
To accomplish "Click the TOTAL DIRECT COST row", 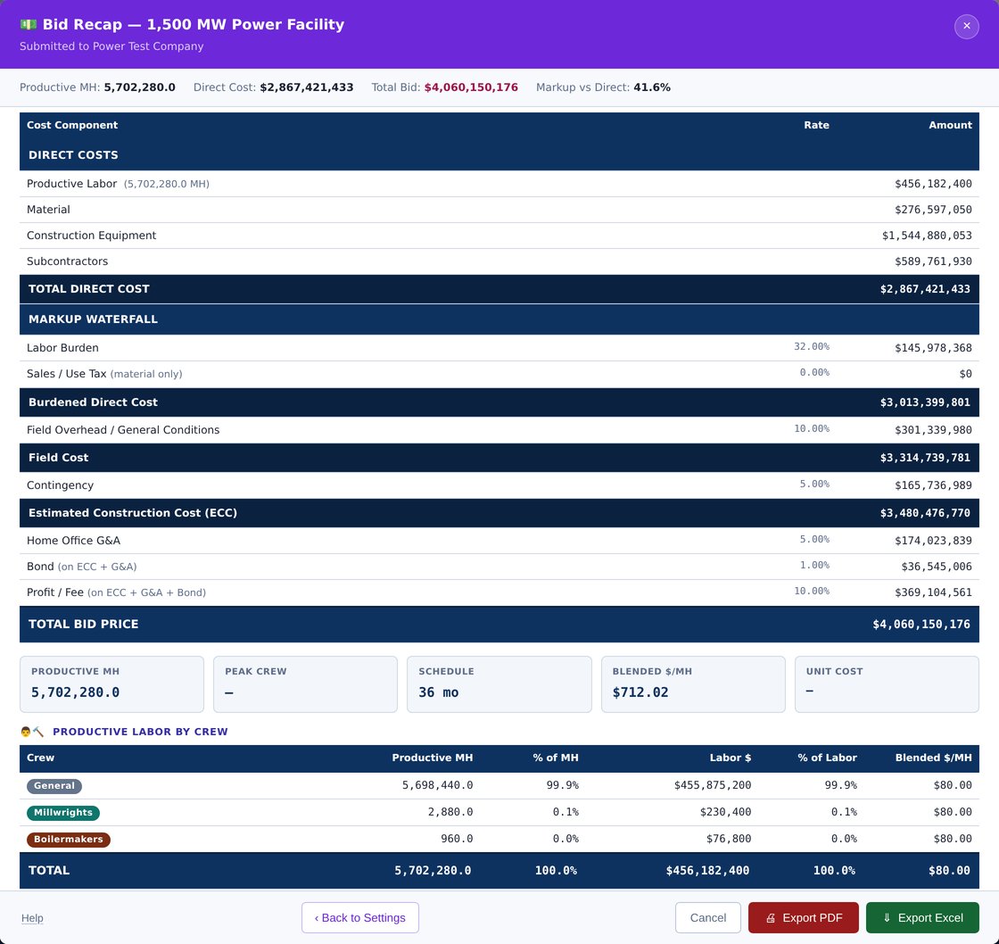I will [499, 289].
